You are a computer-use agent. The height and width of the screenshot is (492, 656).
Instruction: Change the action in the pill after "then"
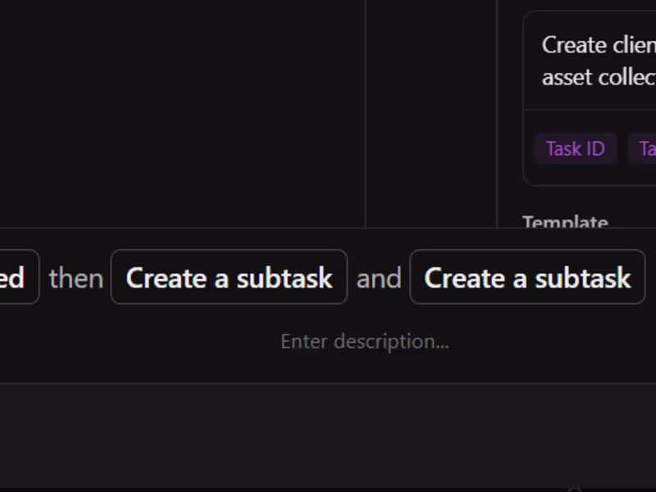point(229,277)
